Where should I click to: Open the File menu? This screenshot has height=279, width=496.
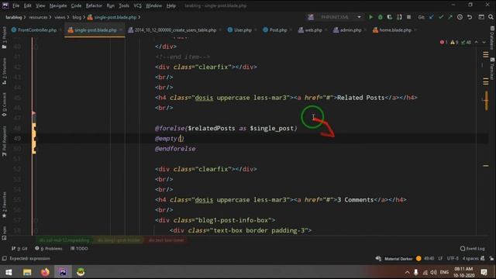tap(15, 5)
